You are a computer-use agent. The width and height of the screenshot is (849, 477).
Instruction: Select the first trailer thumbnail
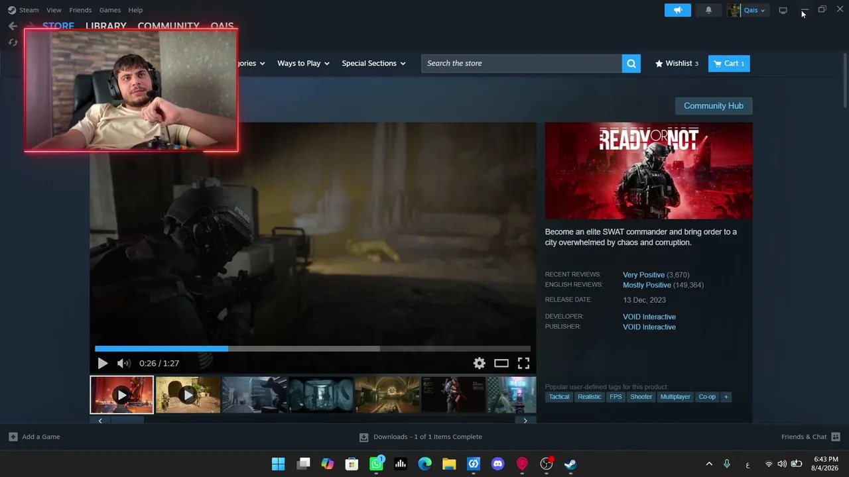[x=122, y=395]
